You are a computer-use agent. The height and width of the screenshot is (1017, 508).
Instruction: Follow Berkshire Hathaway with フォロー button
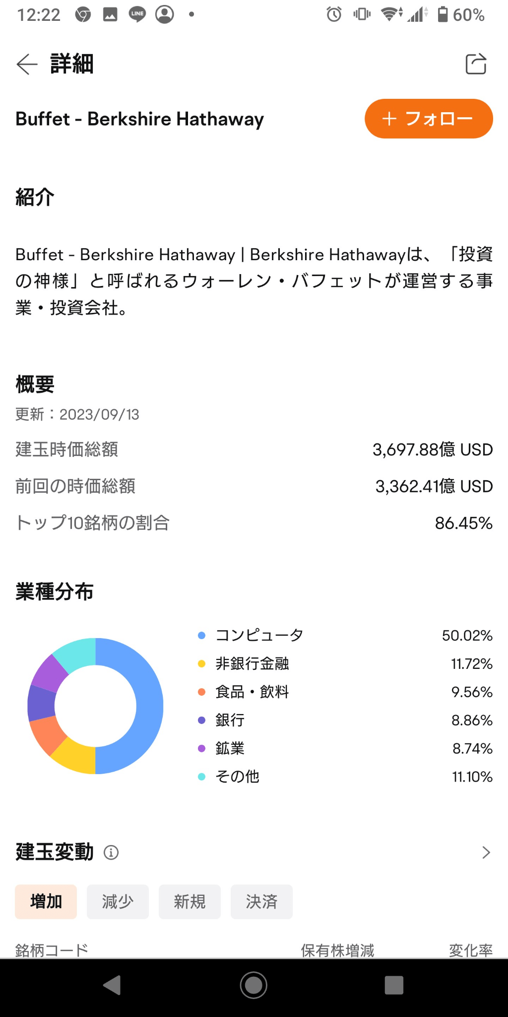pos(429,119)
